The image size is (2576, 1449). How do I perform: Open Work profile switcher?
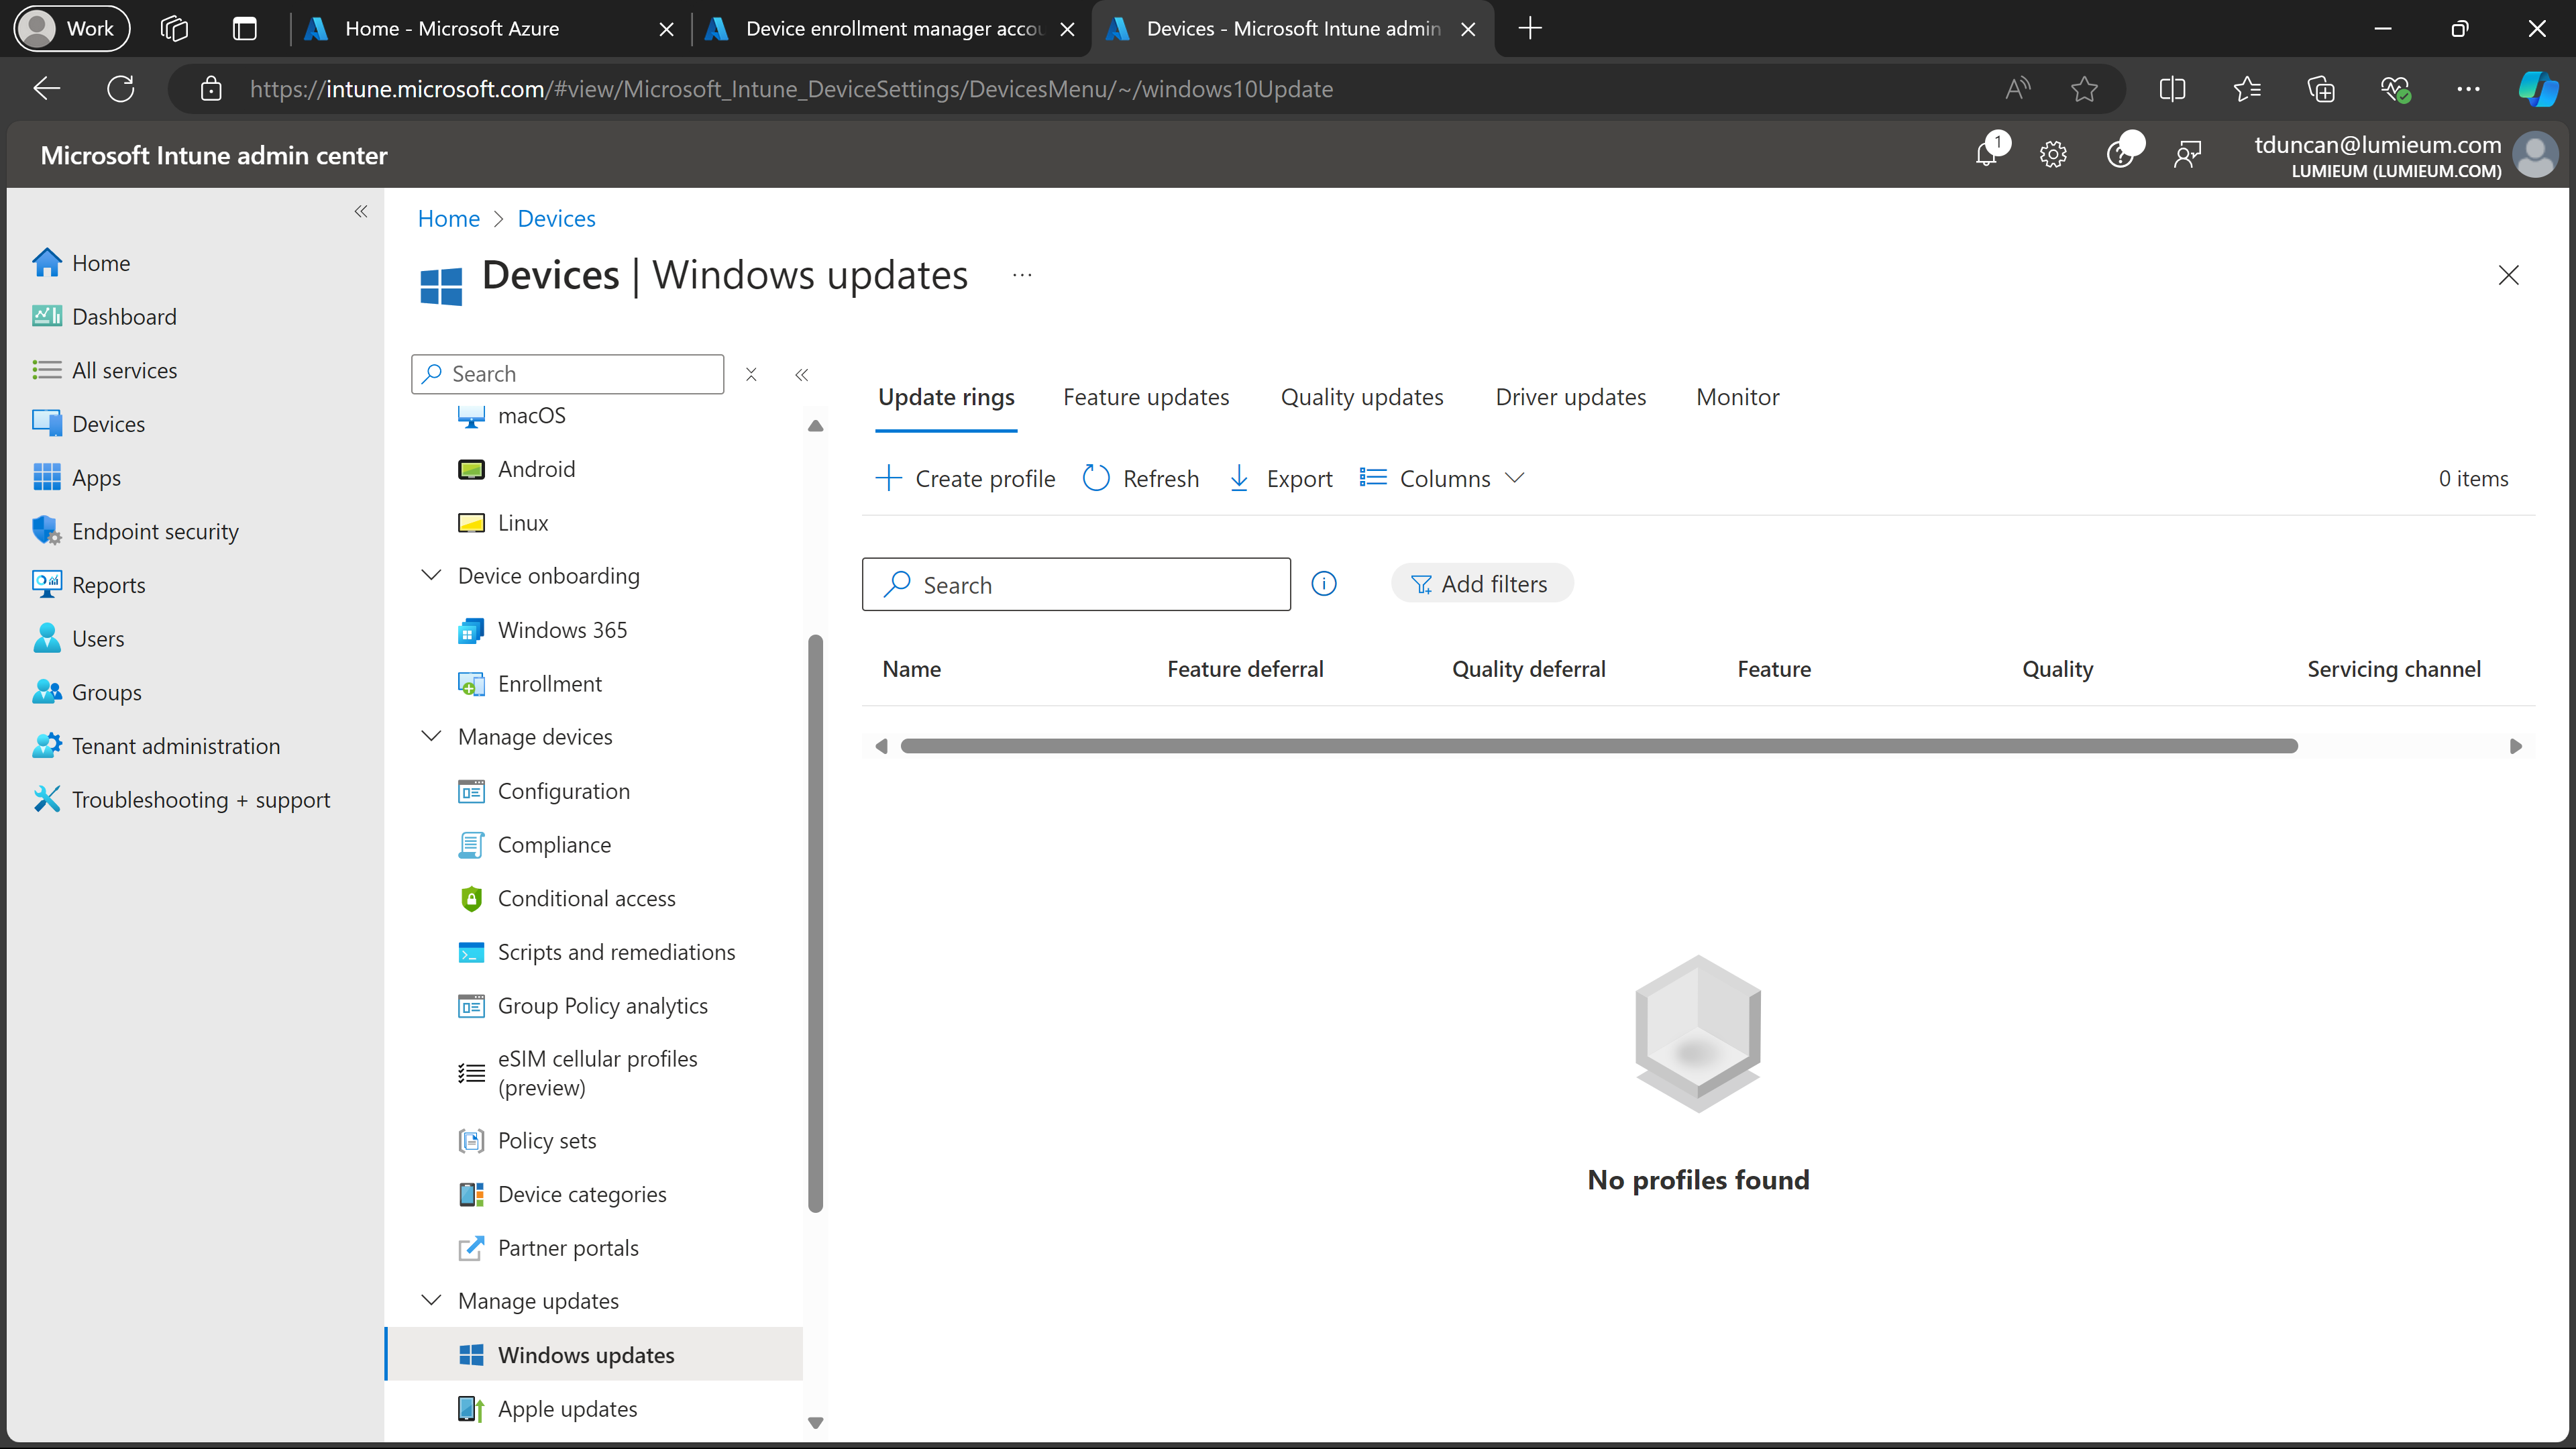point(71,28)
